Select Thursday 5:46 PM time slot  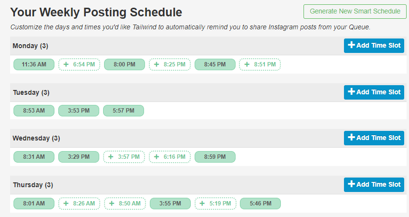(260, 204)
